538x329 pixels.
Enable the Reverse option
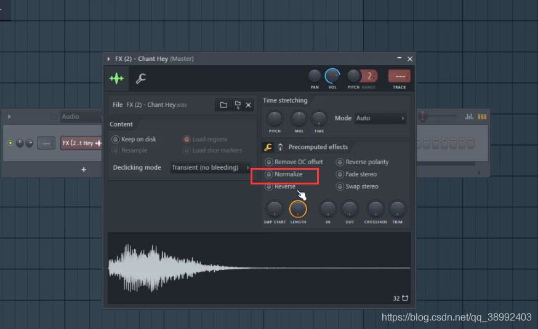pos(280,186)
